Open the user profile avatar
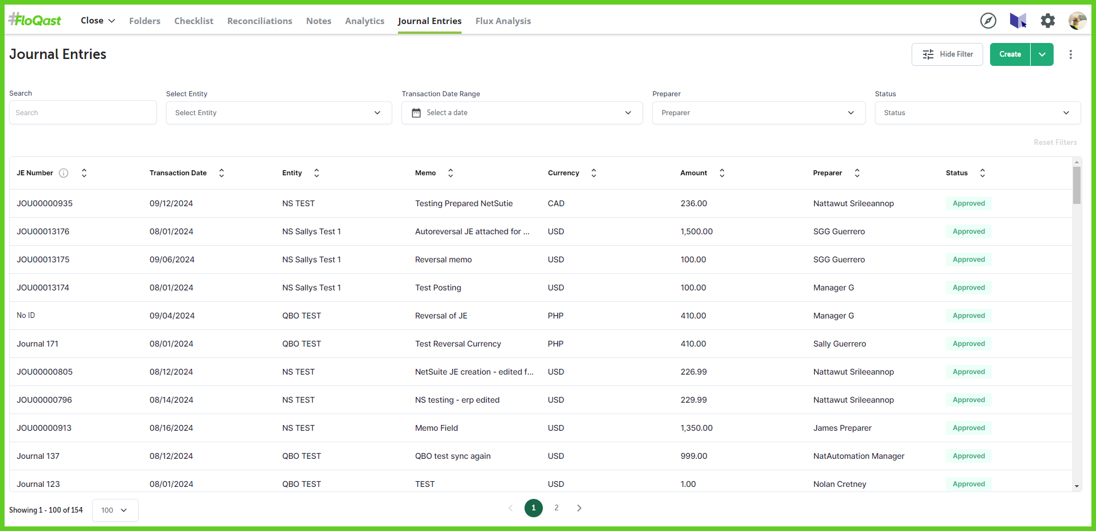1096x531 pixels. [x=1077, y=21]
